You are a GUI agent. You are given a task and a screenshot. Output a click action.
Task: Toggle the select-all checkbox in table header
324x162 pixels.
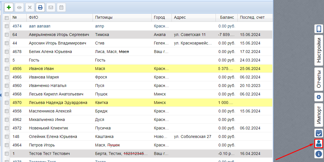[x=7, y=18]
